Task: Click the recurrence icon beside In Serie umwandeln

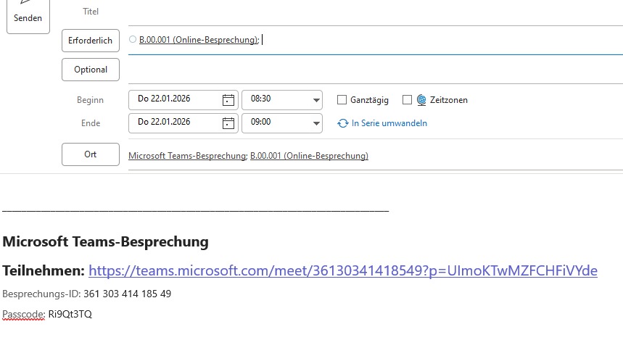Action: [343, 123]
